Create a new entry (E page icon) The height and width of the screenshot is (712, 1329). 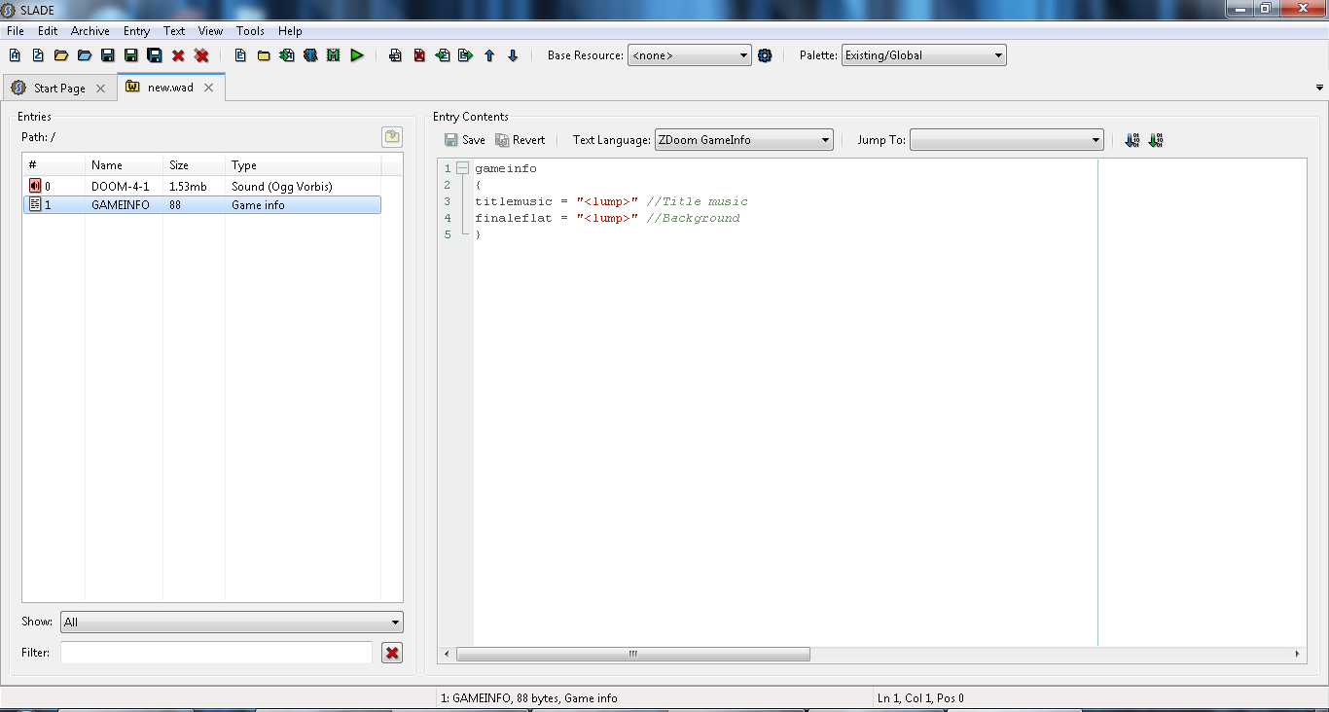pos(240,55)
